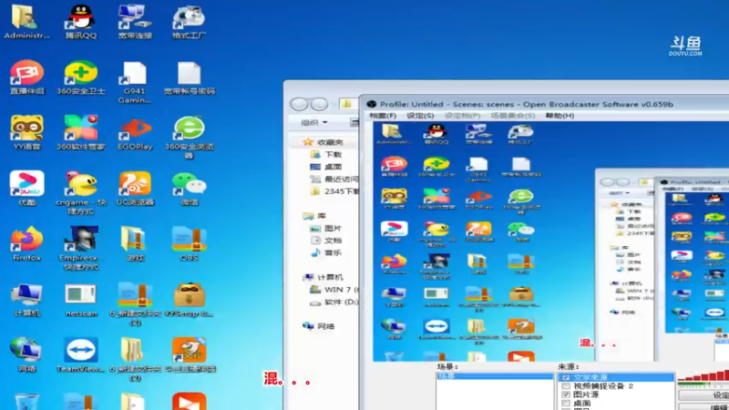Open the 场景集合(S) menu in OBS
The width and height of the screenshot is (729, 410).
(x=513, y=116)
